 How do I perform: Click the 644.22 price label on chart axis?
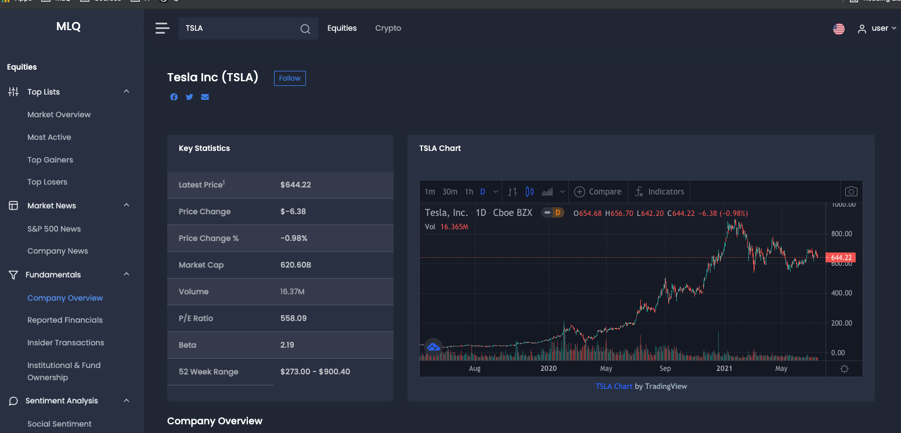(841, 258)
